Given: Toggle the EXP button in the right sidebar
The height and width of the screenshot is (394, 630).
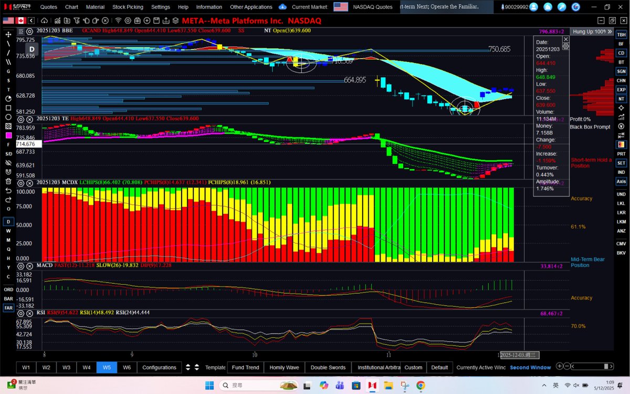Looking at the screenshot, I should tap(621, 89).
